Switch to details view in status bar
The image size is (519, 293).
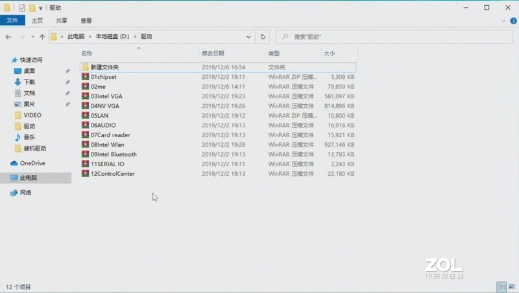coord(501,287)
